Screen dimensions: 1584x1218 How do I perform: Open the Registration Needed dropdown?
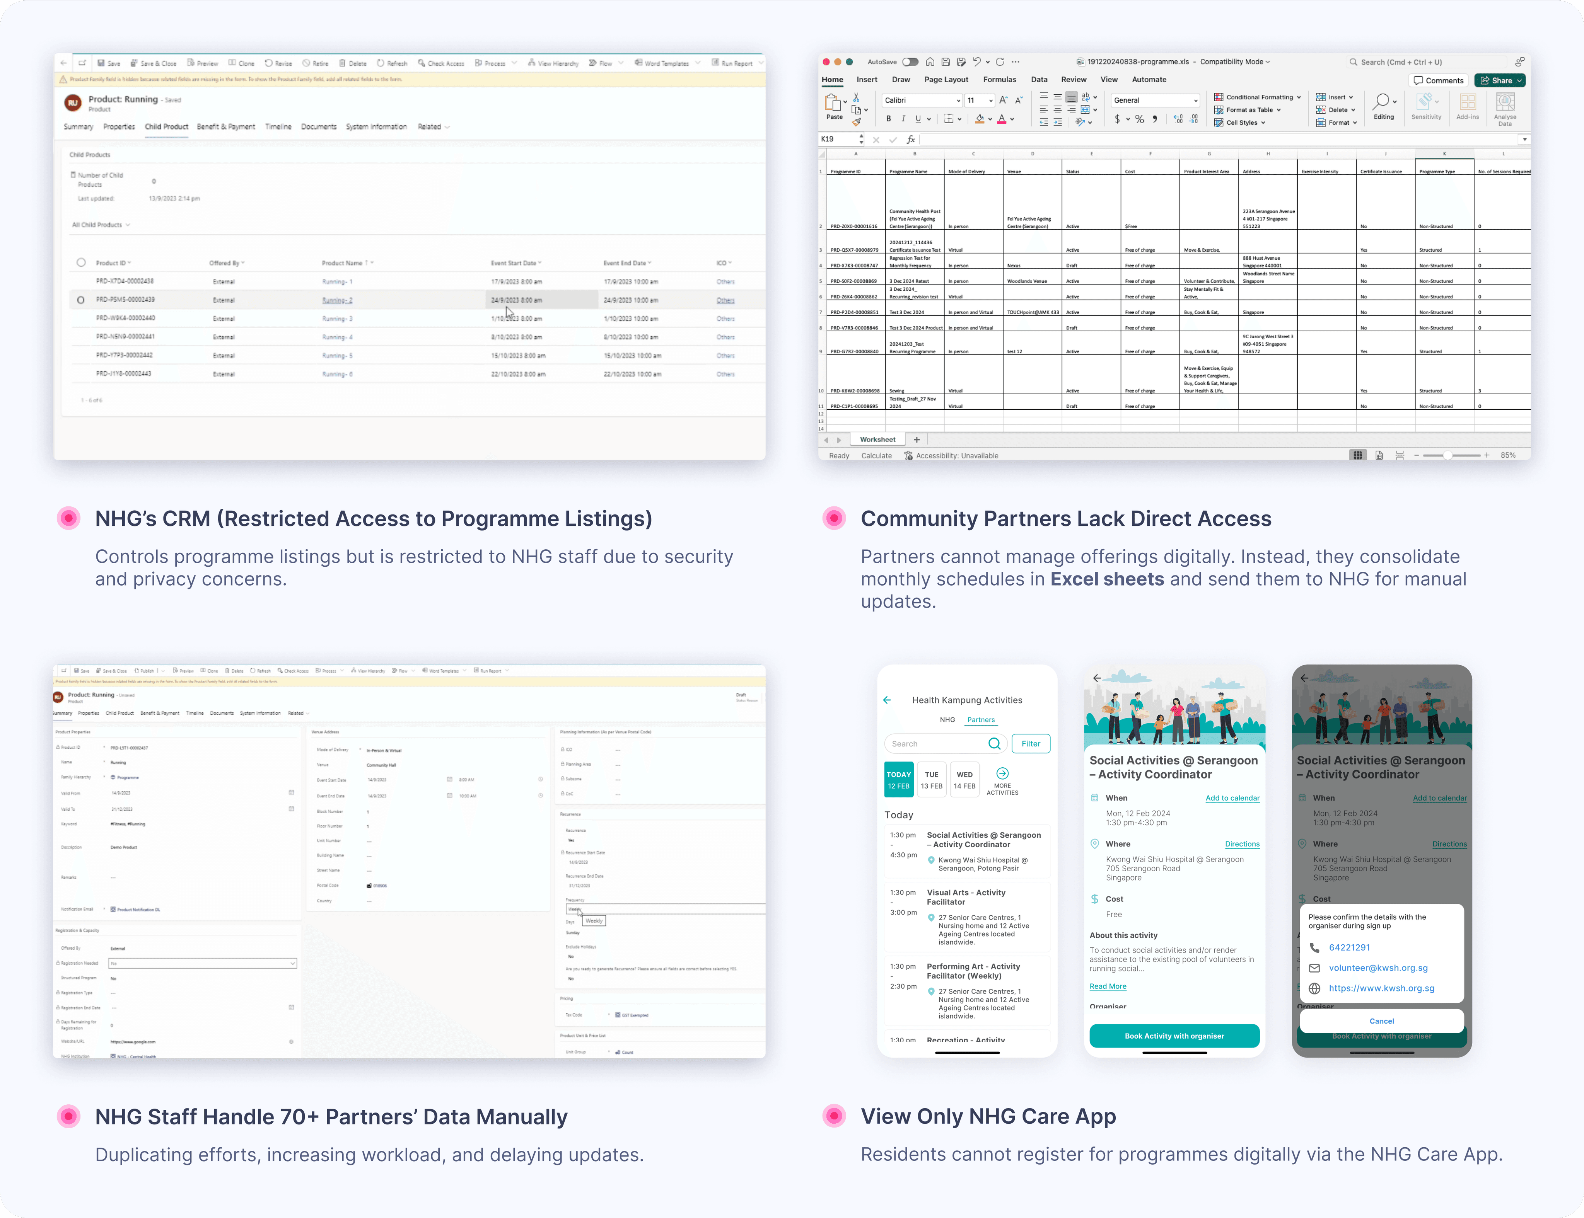point(202,964)
